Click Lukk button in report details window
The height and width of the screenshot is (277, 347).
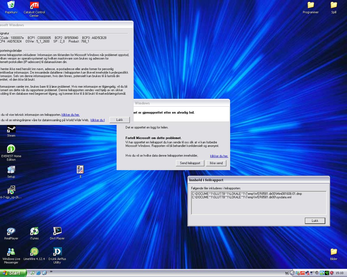tap(120, 120)
